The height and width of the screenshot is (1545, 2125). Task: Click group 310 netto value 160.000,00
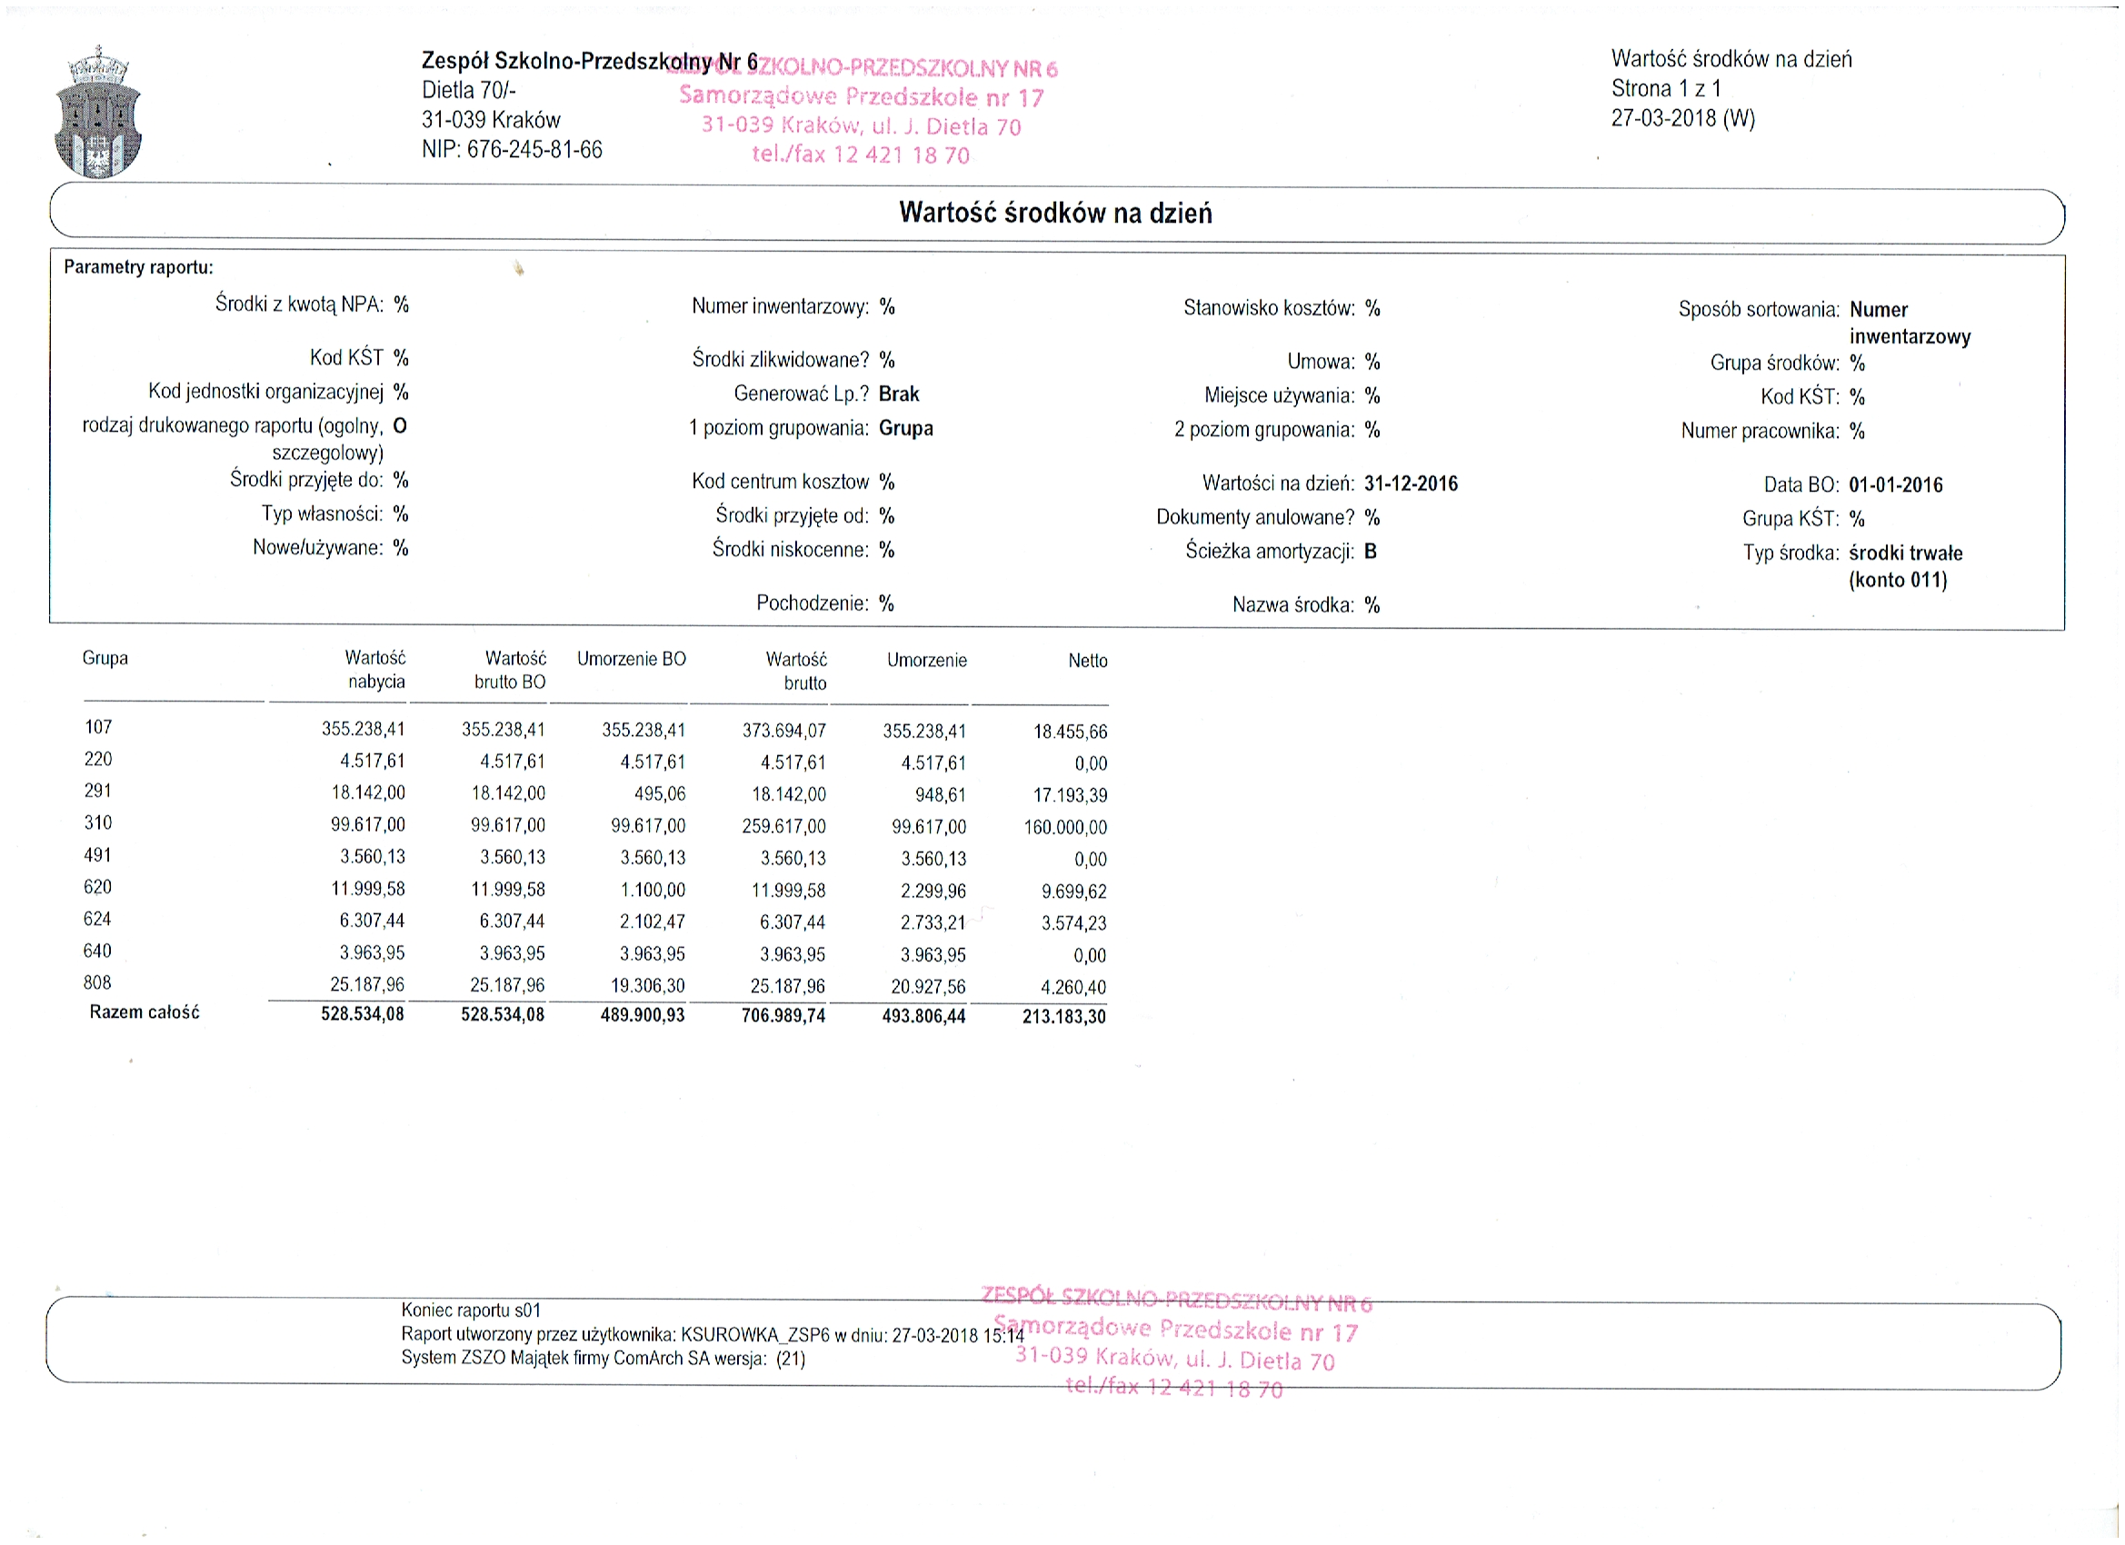[1064, 827]
